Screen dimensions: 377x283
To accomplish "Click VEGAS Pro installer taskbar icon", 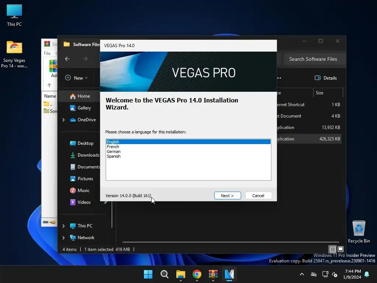I will [x=229, y=274].
